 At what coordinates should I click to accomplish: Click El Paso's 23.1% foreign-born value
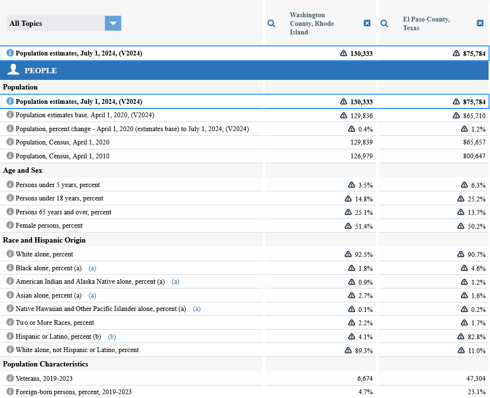477,392
